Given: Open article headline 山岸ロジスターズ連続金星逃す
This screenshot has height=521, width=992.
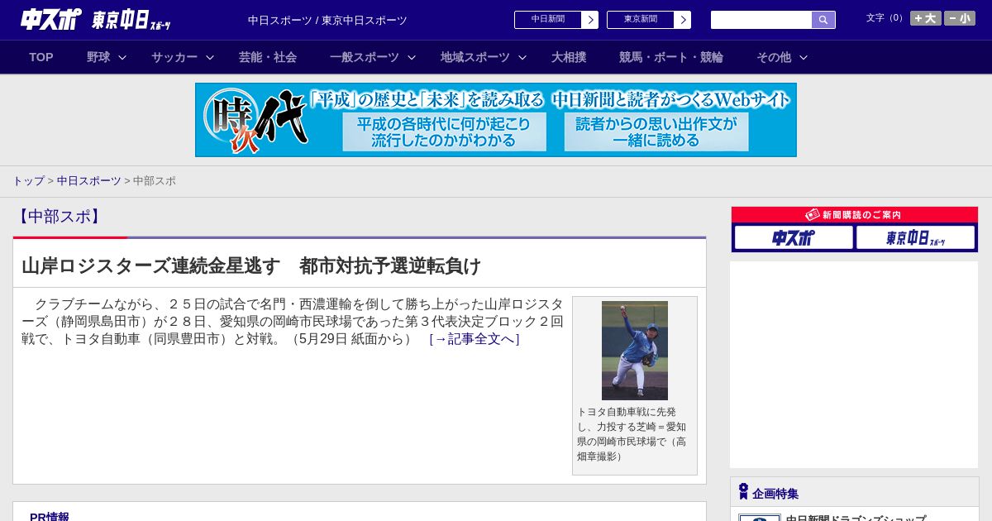Looking at the screenshot, I should pos(251,265).
